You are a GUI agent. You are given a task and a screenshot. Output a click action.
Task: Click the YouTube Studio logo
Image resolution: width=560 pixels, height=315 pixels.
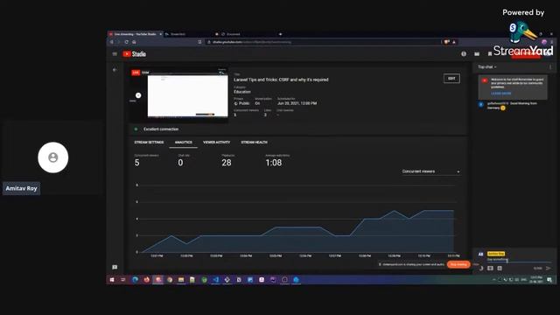pos(134,54)
